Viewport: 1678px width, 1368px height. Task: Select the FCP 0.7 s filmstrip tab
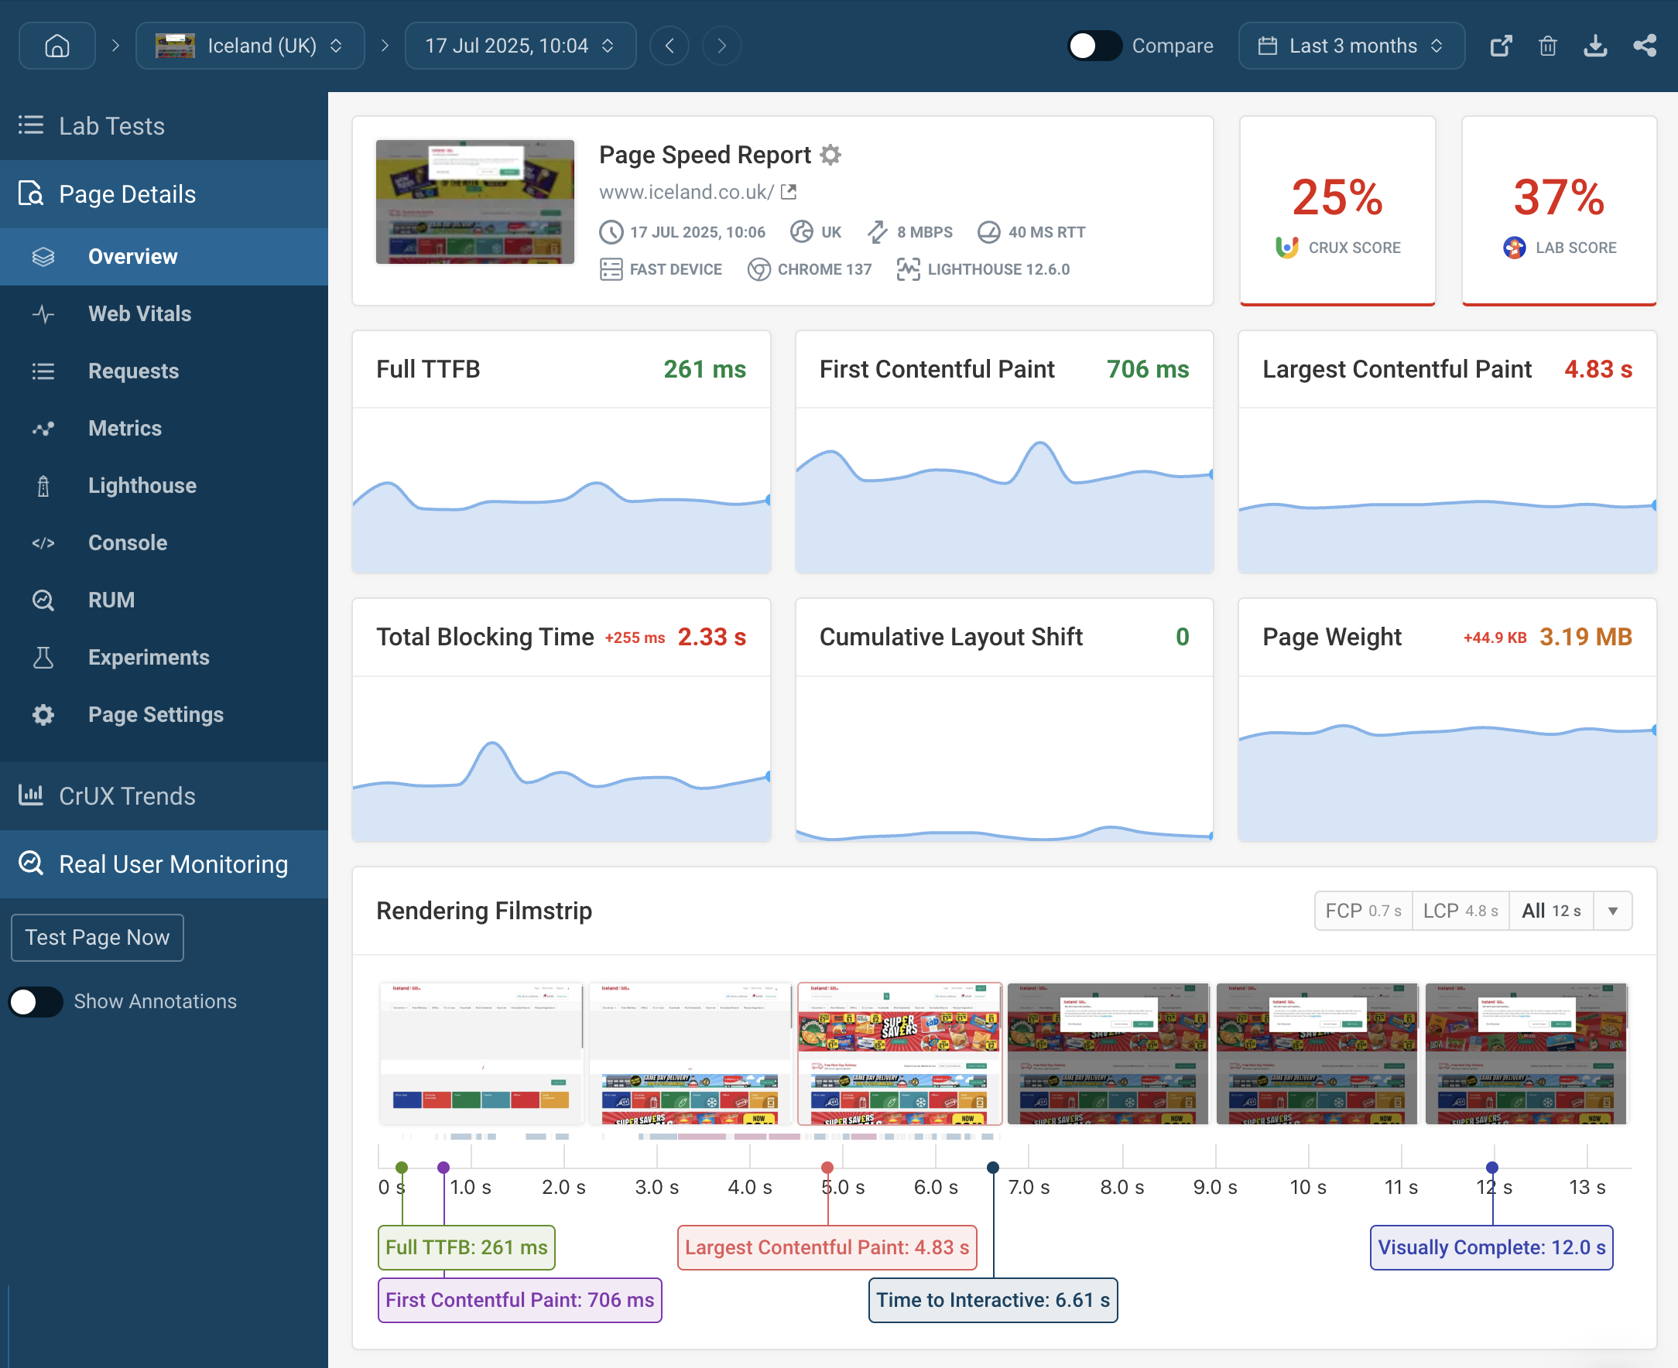coord(1364,911)
